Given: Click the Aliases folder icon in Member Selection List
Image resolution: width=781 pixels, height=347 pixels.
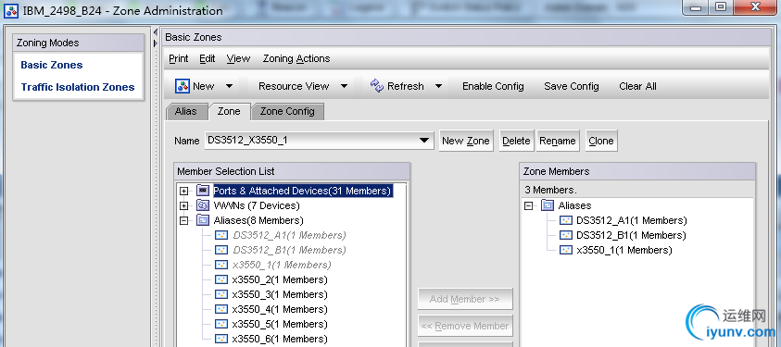Looking at the screenshot, I should click(203, 220).
